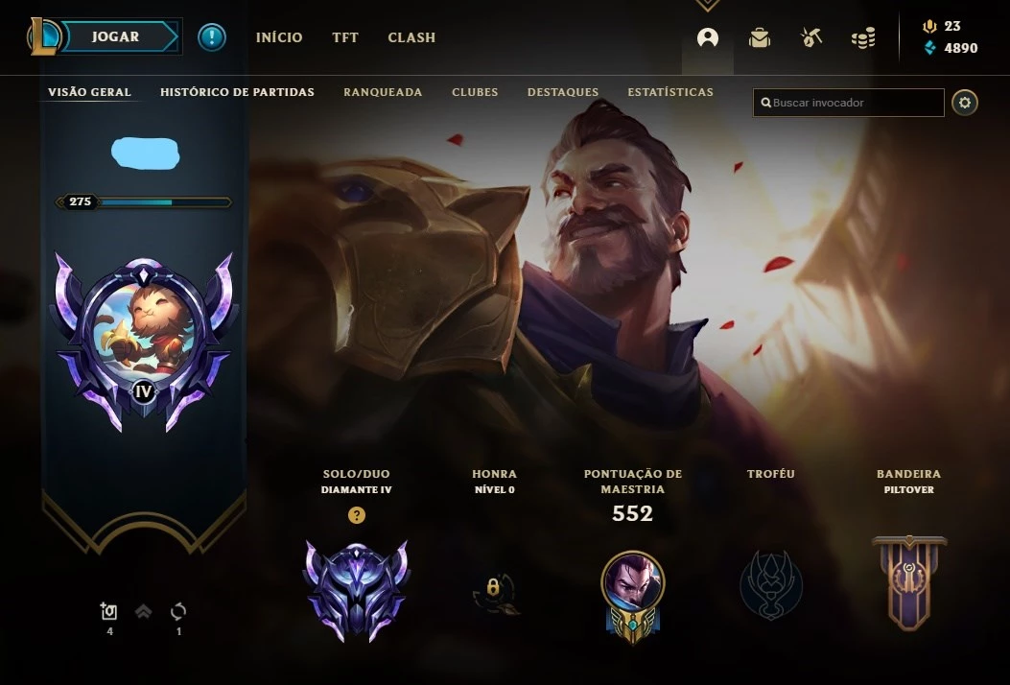1010x685 pixels.
Task: Open the store coins icon
Action: [x=863, y=38]
